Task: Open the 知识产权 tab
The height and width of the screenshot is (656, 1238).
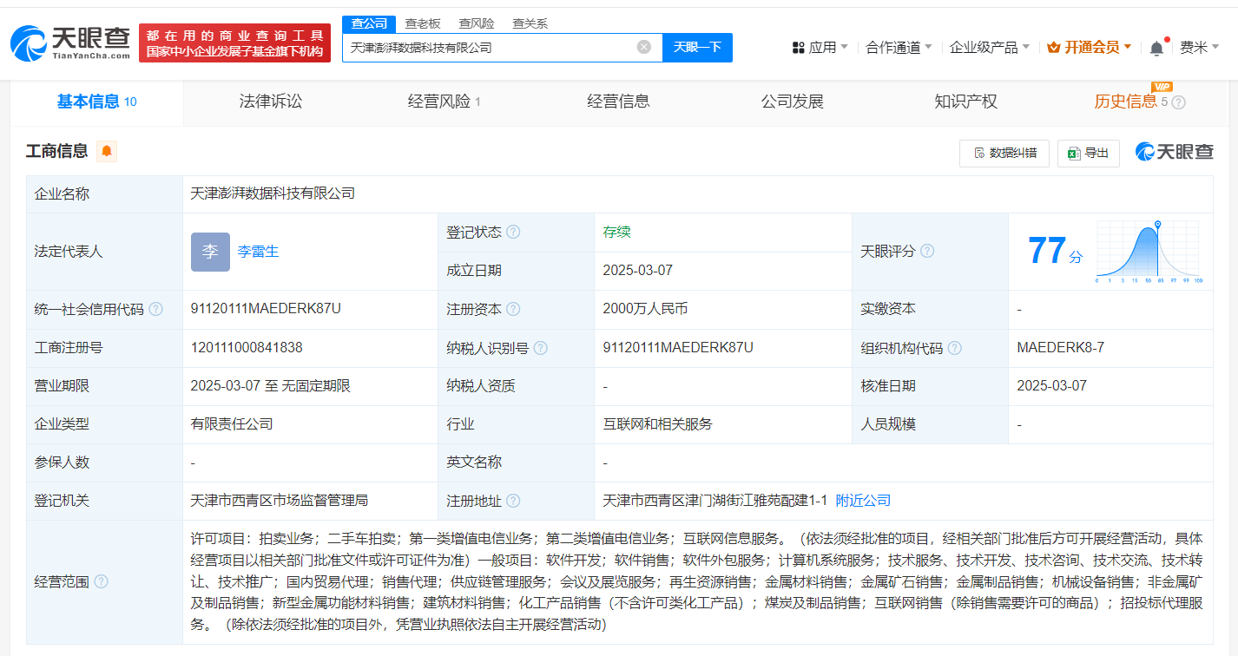Action: (965, 102)
